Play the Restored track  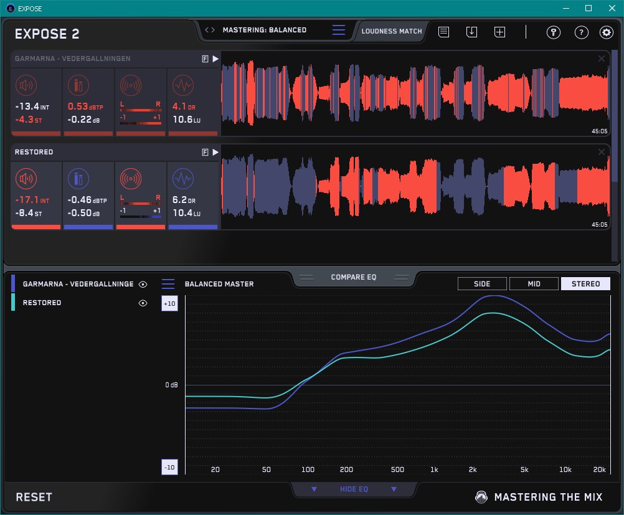point(215,152)
